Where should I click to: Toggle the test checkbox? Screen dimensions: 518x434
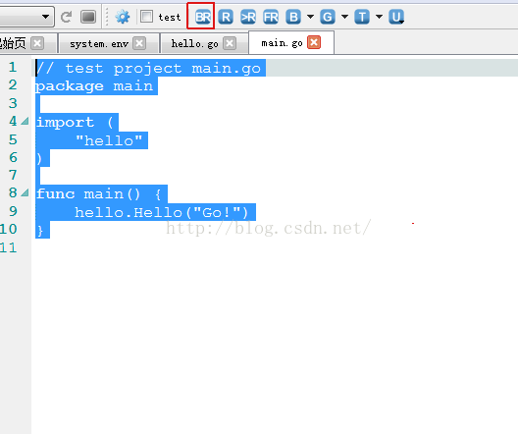click(x=146, y=16)
